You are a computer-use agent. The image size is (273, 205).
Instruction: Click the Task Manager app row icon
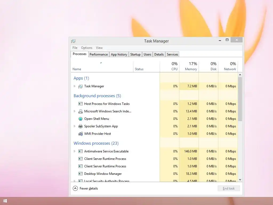point(81,86)
